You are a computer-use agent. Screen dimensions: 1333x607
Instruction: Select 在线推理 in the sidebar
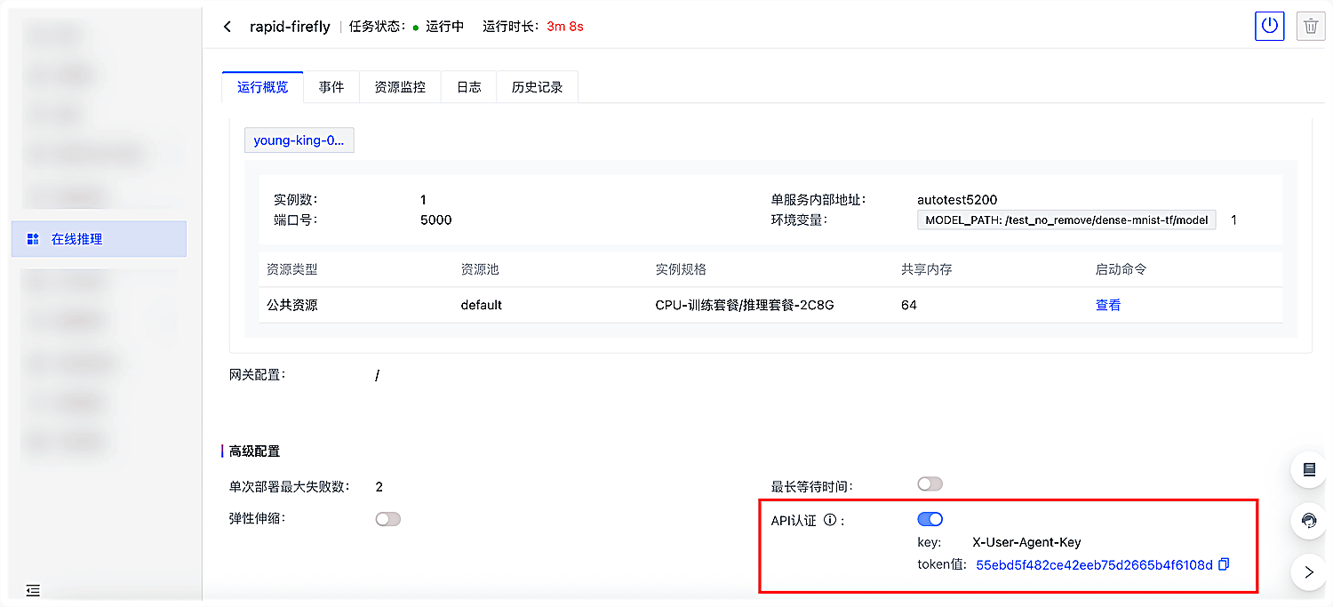pos(99,239)
